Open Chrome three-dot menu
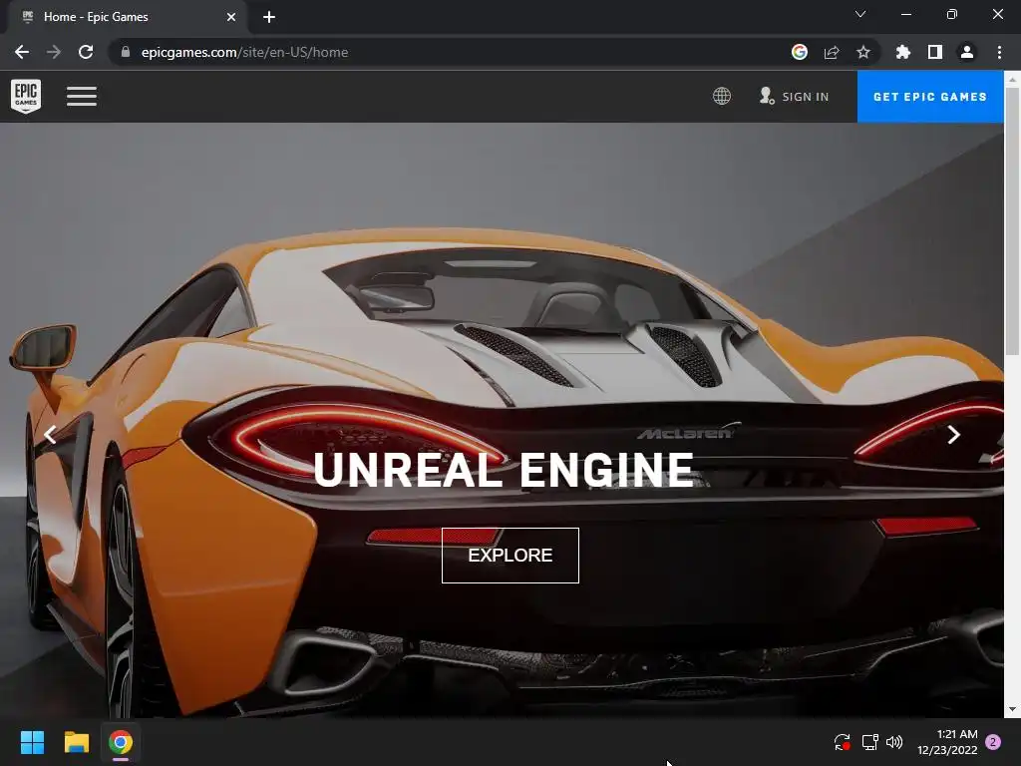 click(x=999, y=52)
